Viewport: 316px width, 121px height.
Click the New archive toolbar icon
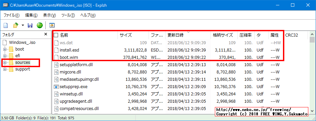click(6, 25)
